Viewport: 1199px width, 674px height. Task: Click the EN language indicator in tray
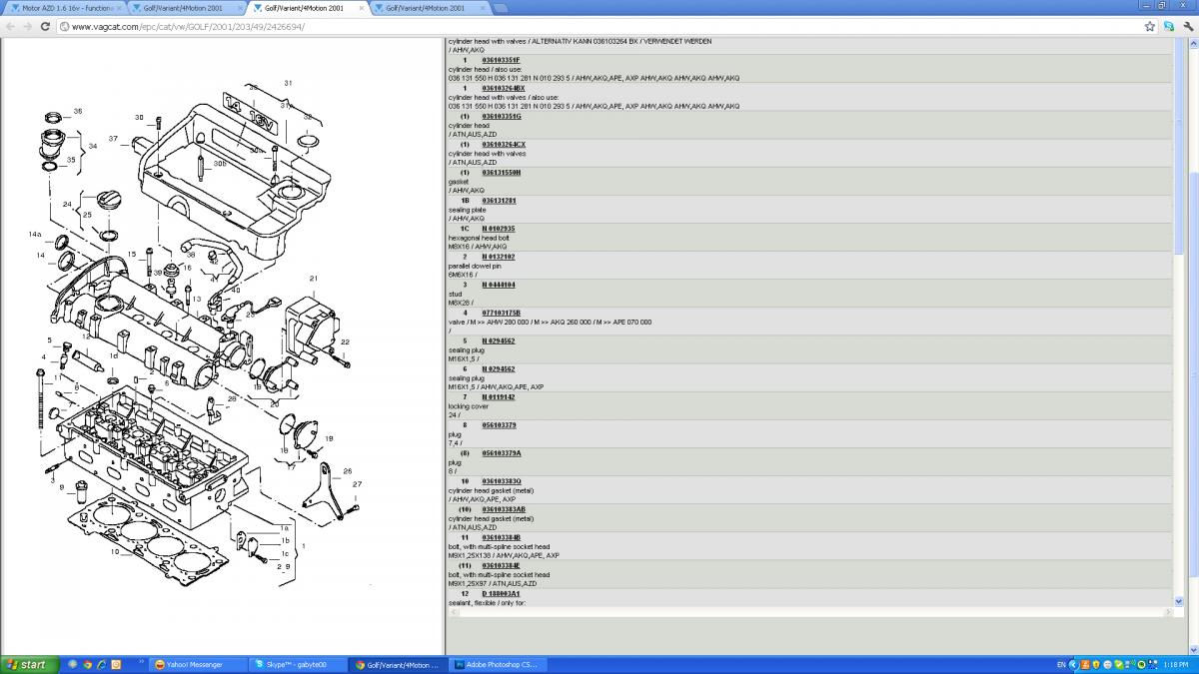click(1061, 664)
